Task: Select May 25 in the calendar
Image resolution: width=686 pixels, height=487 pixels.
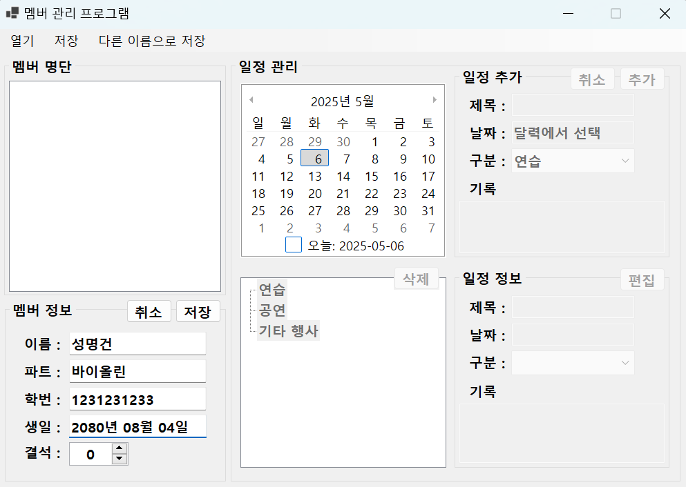Action: pos(258,210)
